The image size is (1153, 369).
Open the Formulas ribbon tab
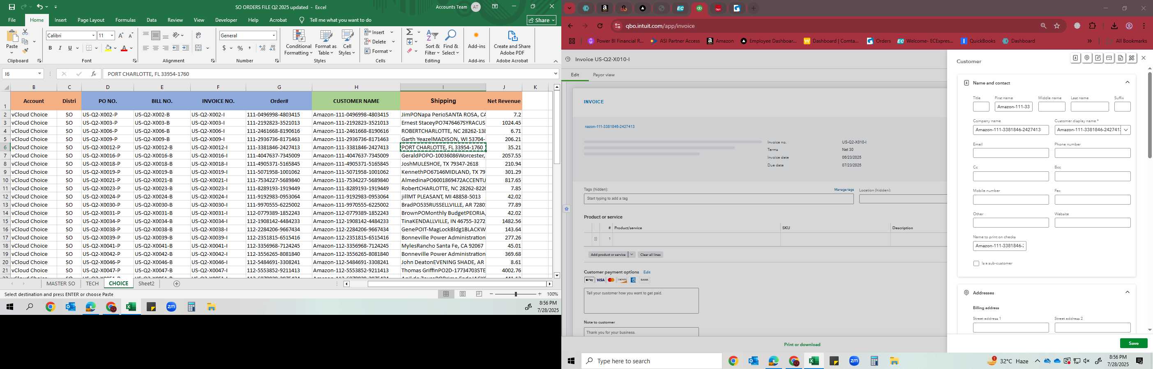(125, 20)
